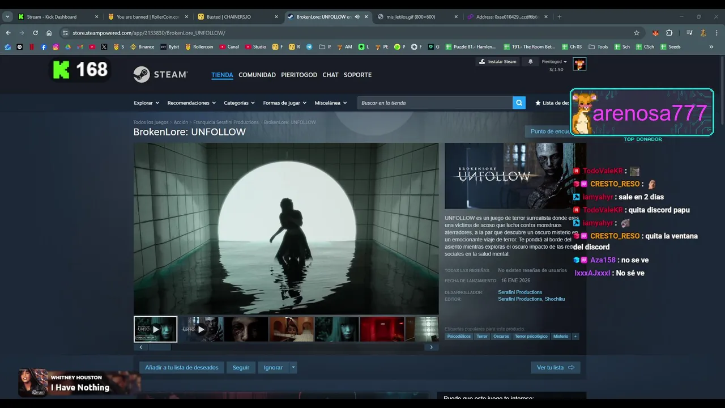Select the red room screenshot thumbnail
Viewport: 725px width, 408px height.
click(x=382, y=329)
